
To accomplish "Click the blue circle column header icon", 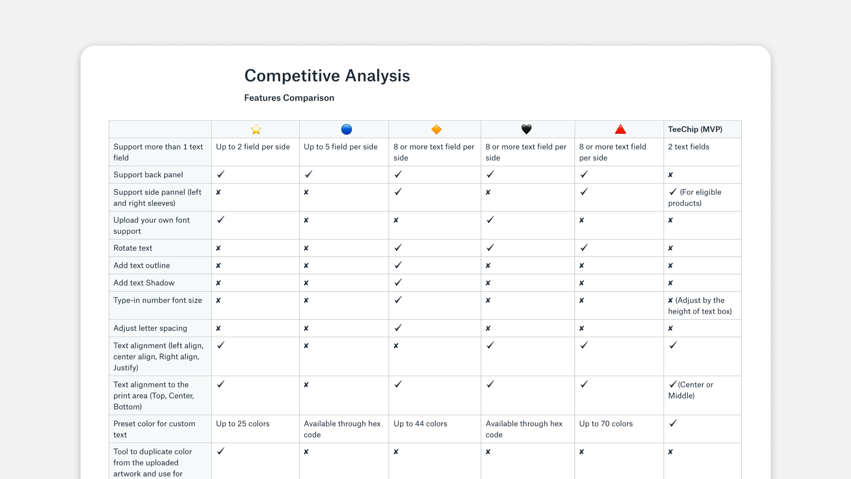I will [347, 130].
